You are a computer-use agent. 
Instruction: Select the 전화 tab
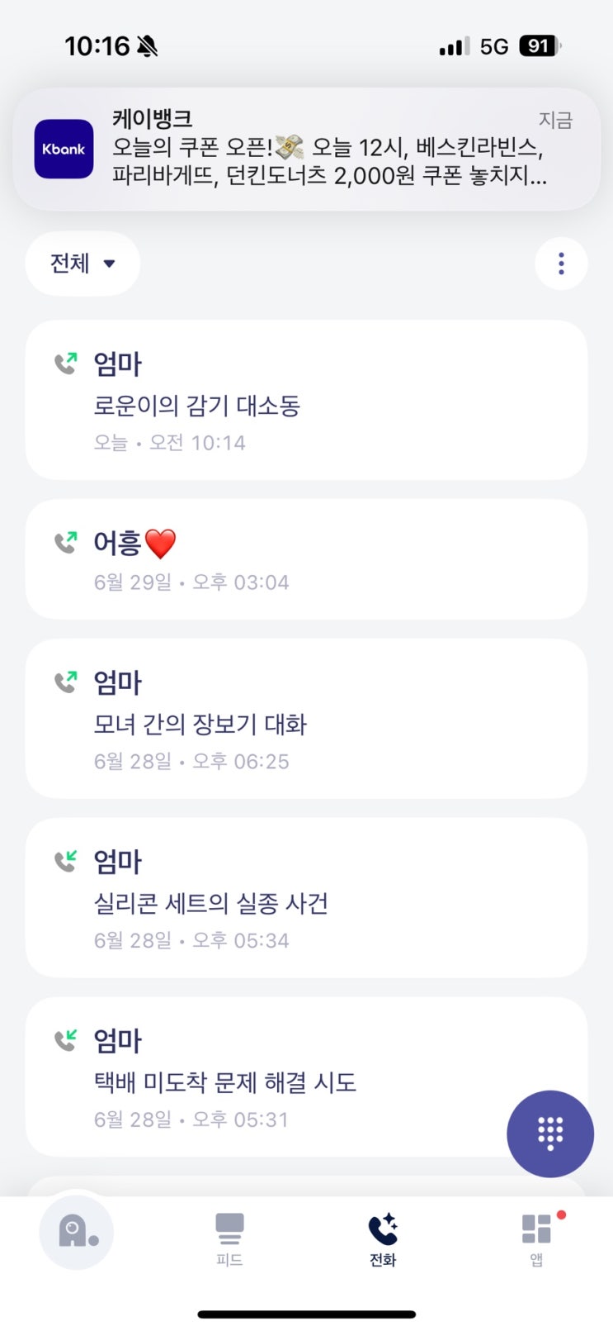(383, 1239)
